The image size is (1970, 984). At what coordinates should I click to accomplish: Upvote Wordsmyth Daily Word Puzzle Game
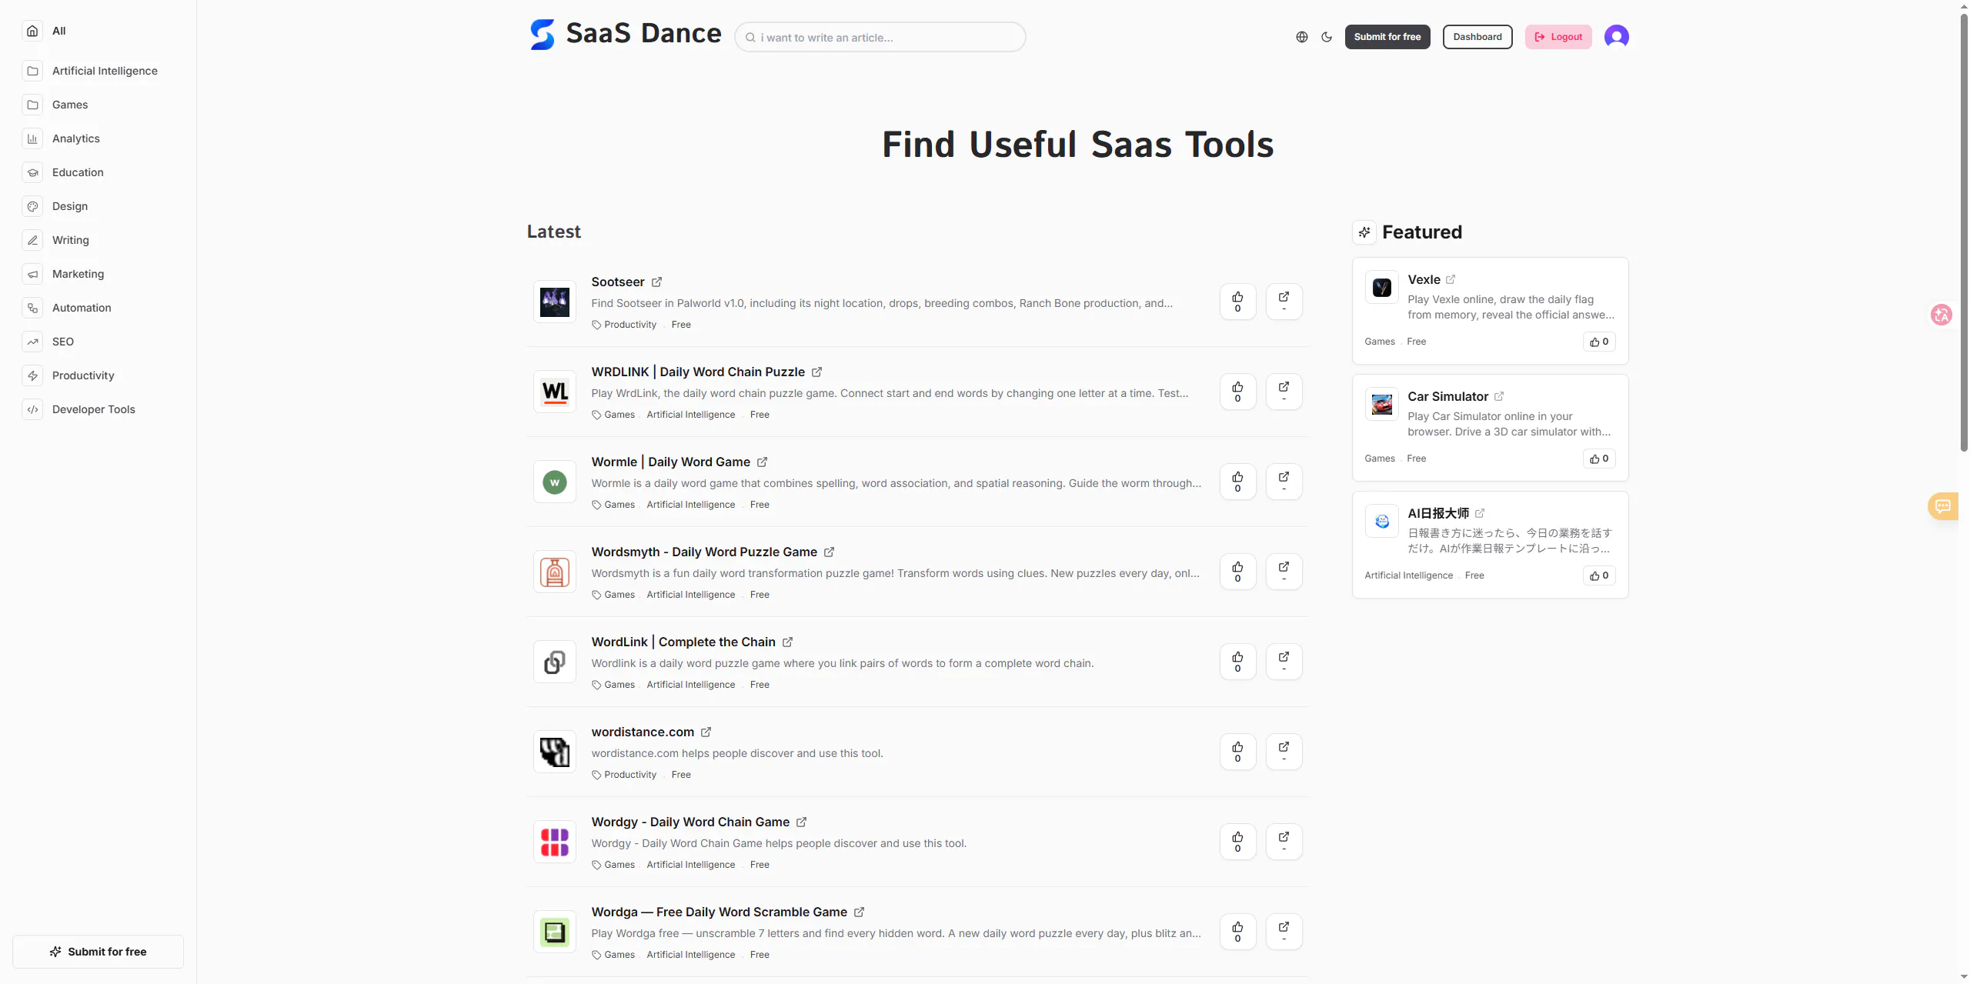(1237, 572)
